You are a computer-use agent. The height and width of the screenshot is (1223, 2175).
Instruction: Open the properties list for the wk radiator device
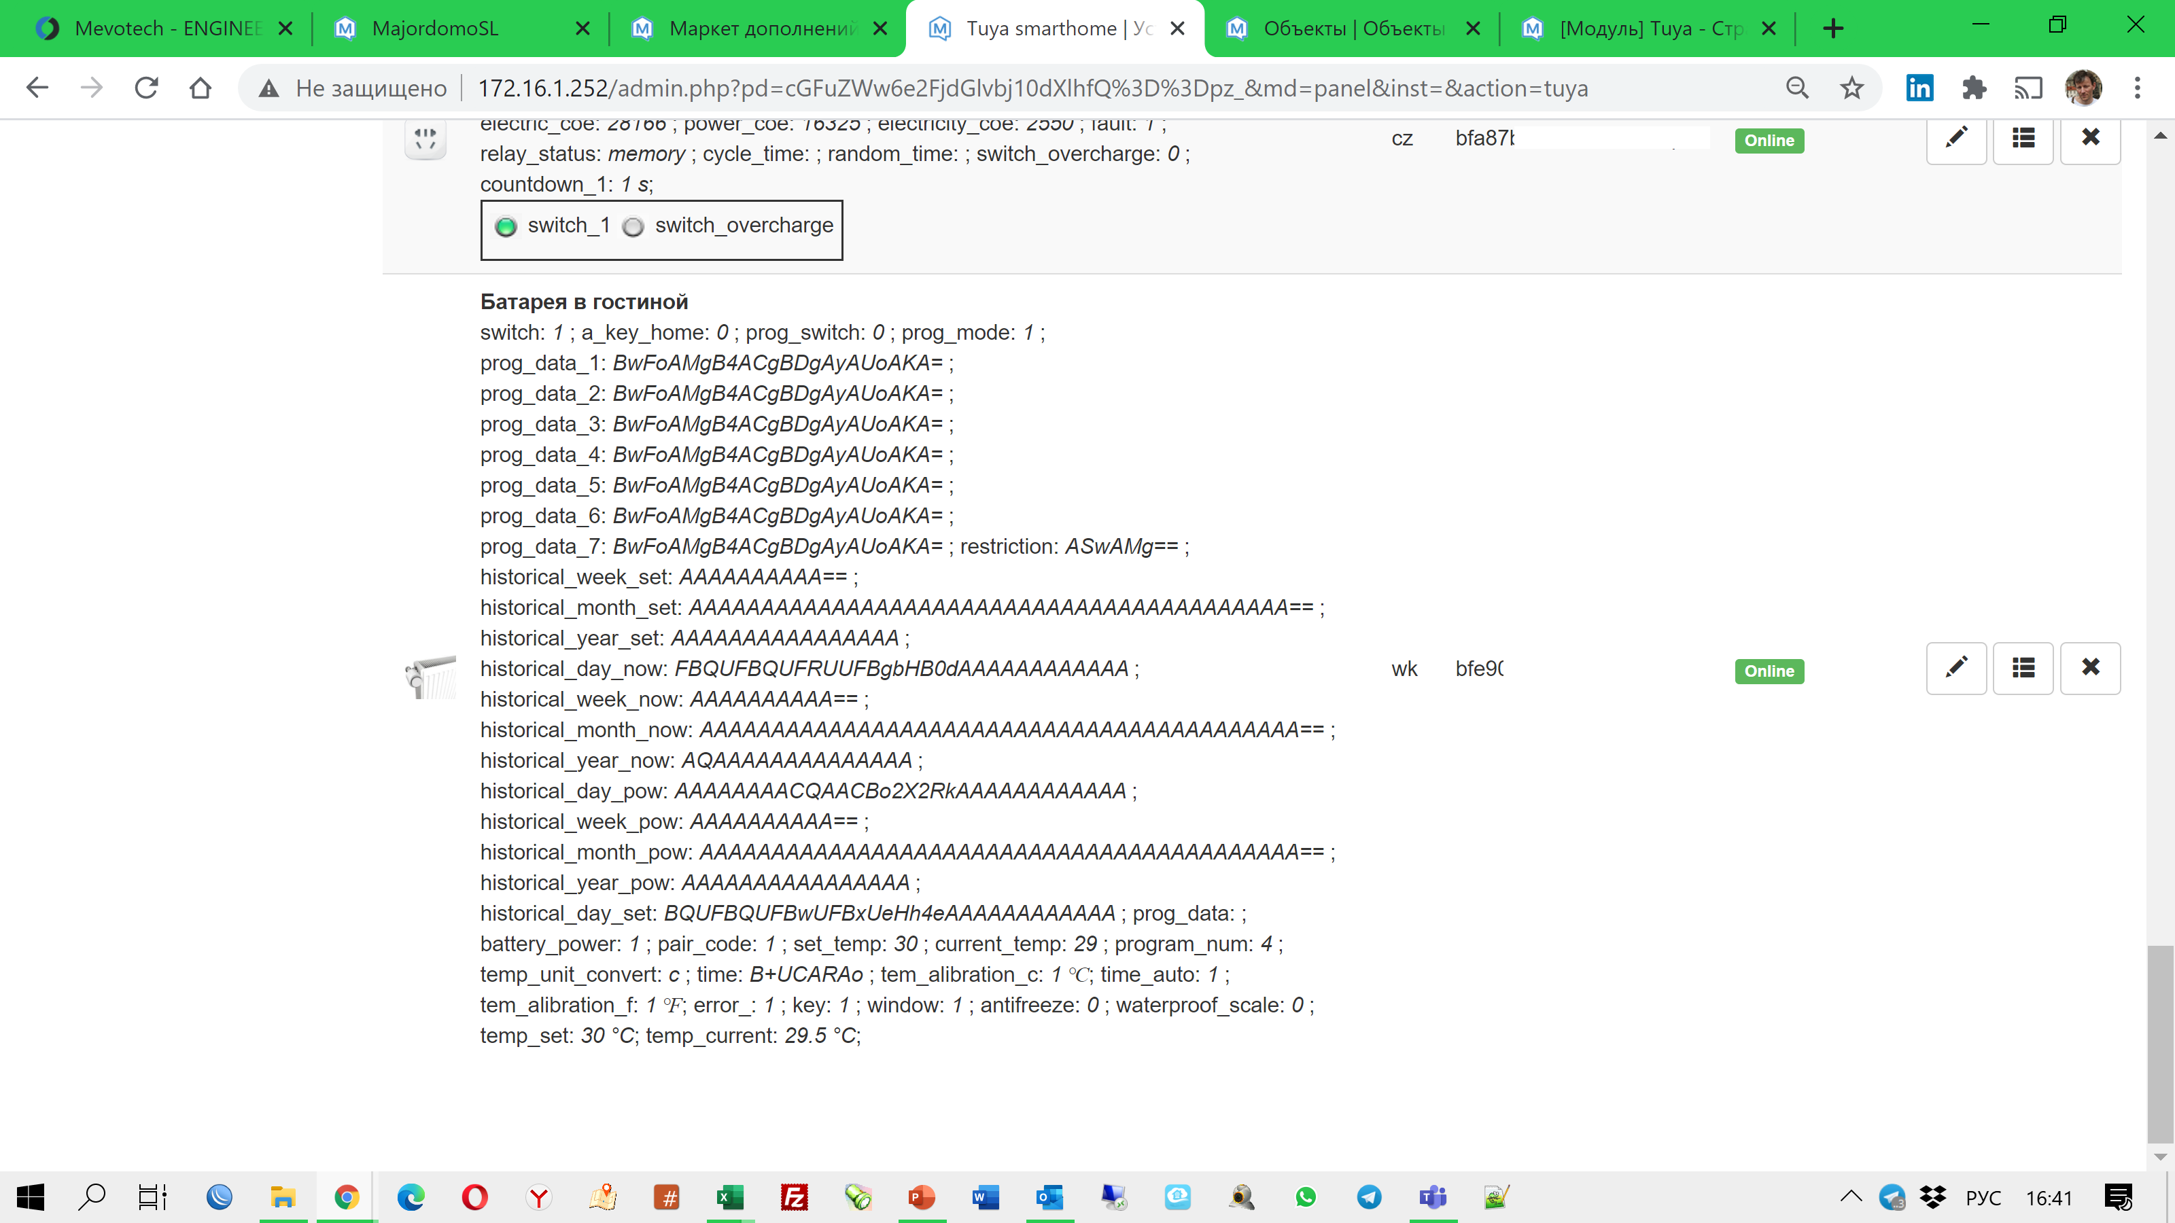pos(2023,668)
